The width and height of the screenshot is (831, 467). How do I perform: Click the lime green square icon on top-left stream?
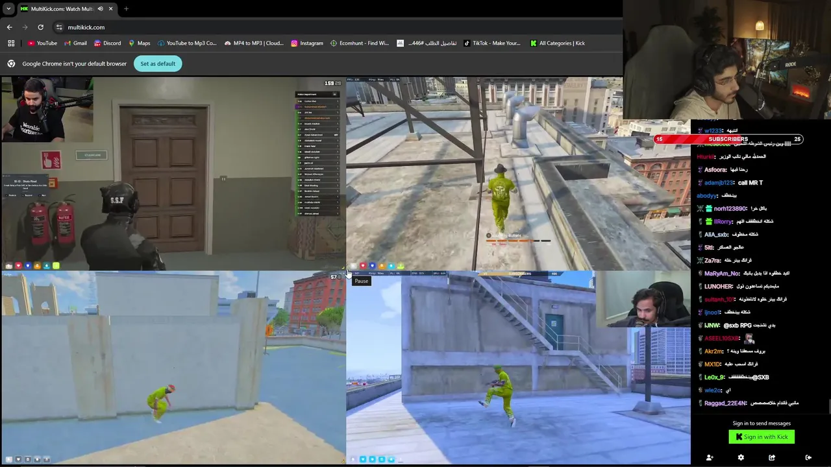click(56, 266)
